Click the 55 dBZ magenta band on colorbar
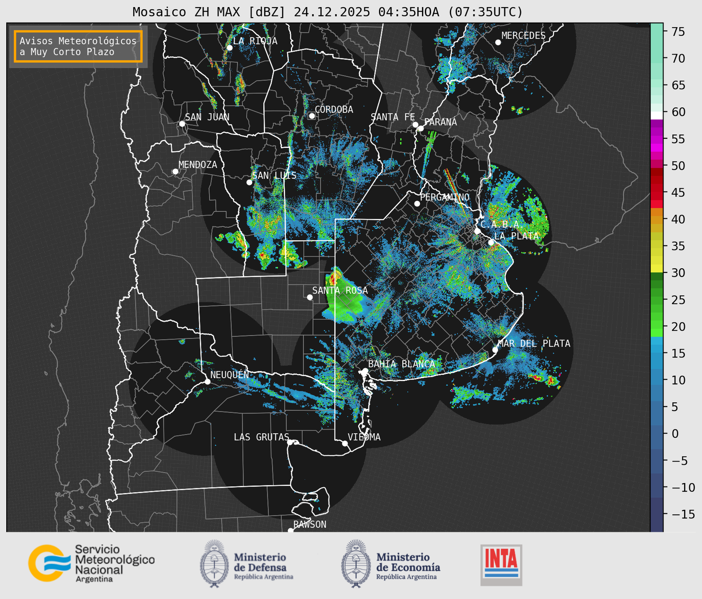 tap(657, 139)
